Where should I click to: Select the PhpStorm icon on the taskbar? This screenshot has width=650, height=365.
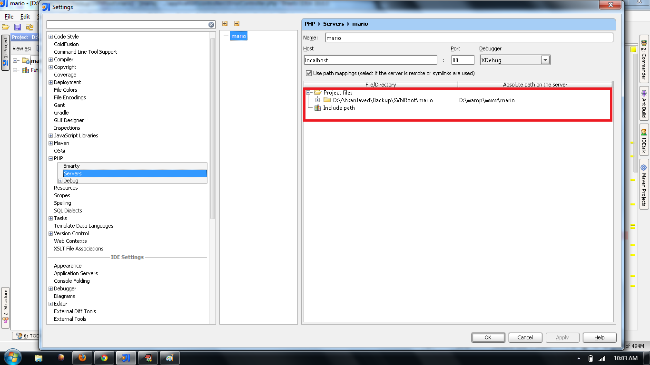126,358
